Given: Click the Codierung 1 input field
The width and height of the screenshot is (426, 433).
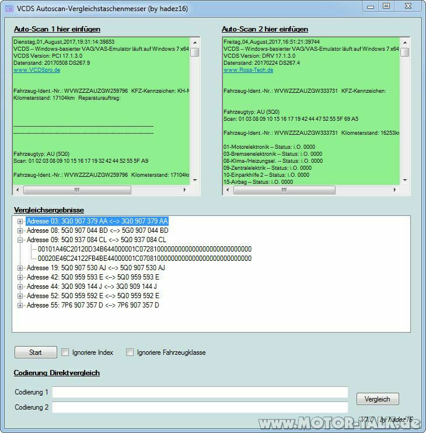Looking at the screenshot, I should pos(200,392).
